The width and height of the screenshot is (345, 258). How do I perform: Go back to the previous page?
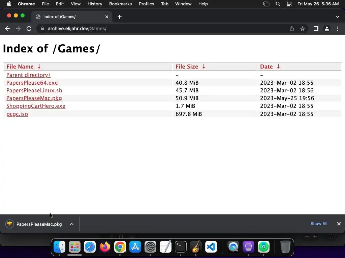[x=7, y=29]
